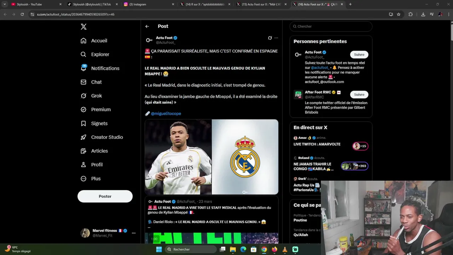This screenshot has height=255, width=453.
Task: Open File Explorer from the taskbar
Action: (x=233, y=249)
